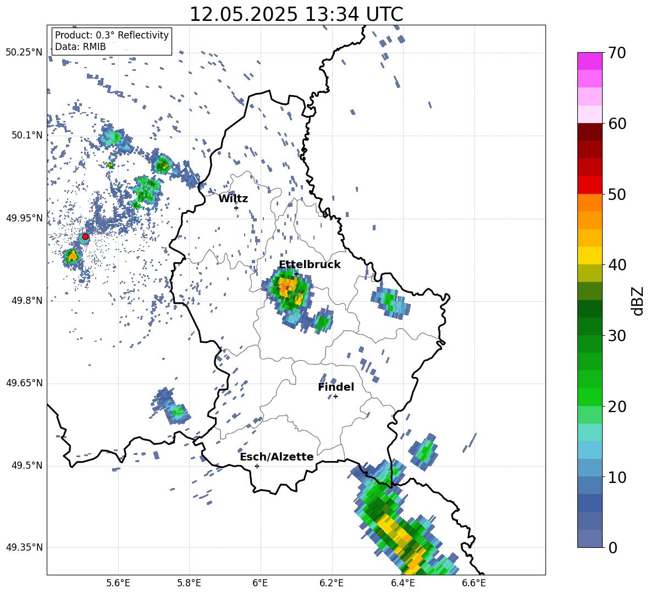The height and width of the screenshot is (594, 651).
Task: Click the 49.65°N latitude label
Action: tap(24, 383)
